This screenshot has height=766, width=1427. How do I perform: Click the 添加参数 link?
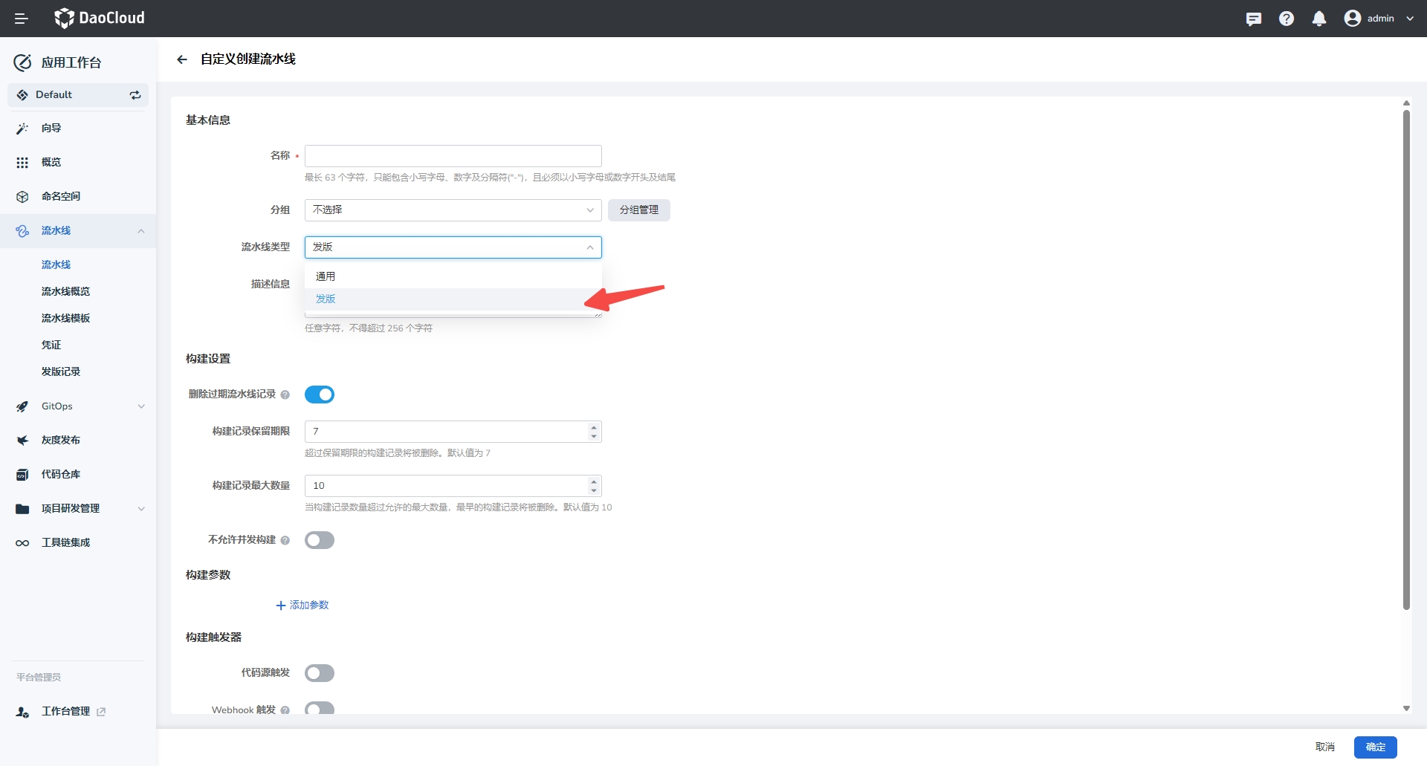tap(302, 606)
